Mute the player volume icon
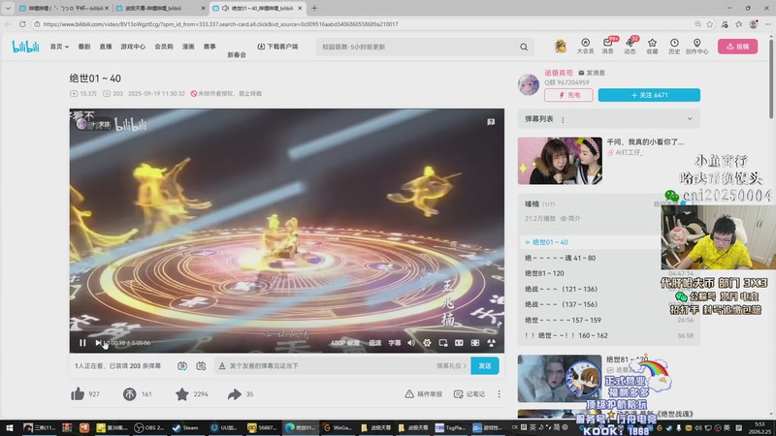This screenshot has width=776, height=436. pos(411,343)
